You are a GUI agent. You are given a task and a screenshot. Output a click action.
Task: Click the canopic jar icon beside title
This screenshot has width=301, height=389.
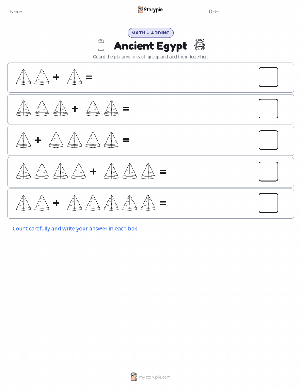point(101,45)
